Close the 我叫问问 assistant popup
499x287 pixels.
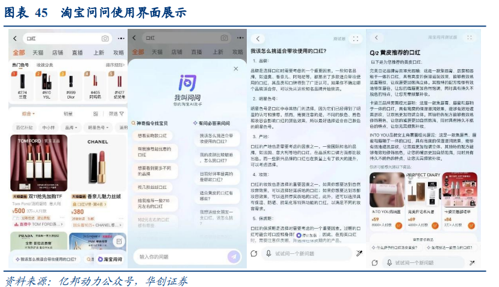(236, 69)
